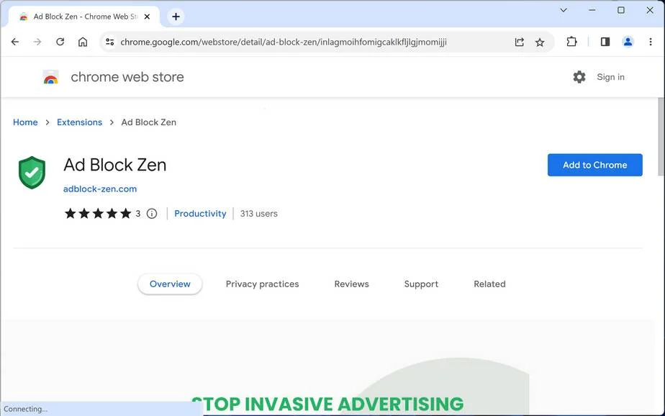The width and height of the screenshot is (665, 416).
Task: Show rating info via the circled i icon
Action: pyautogui.click(x=151, y=214)
